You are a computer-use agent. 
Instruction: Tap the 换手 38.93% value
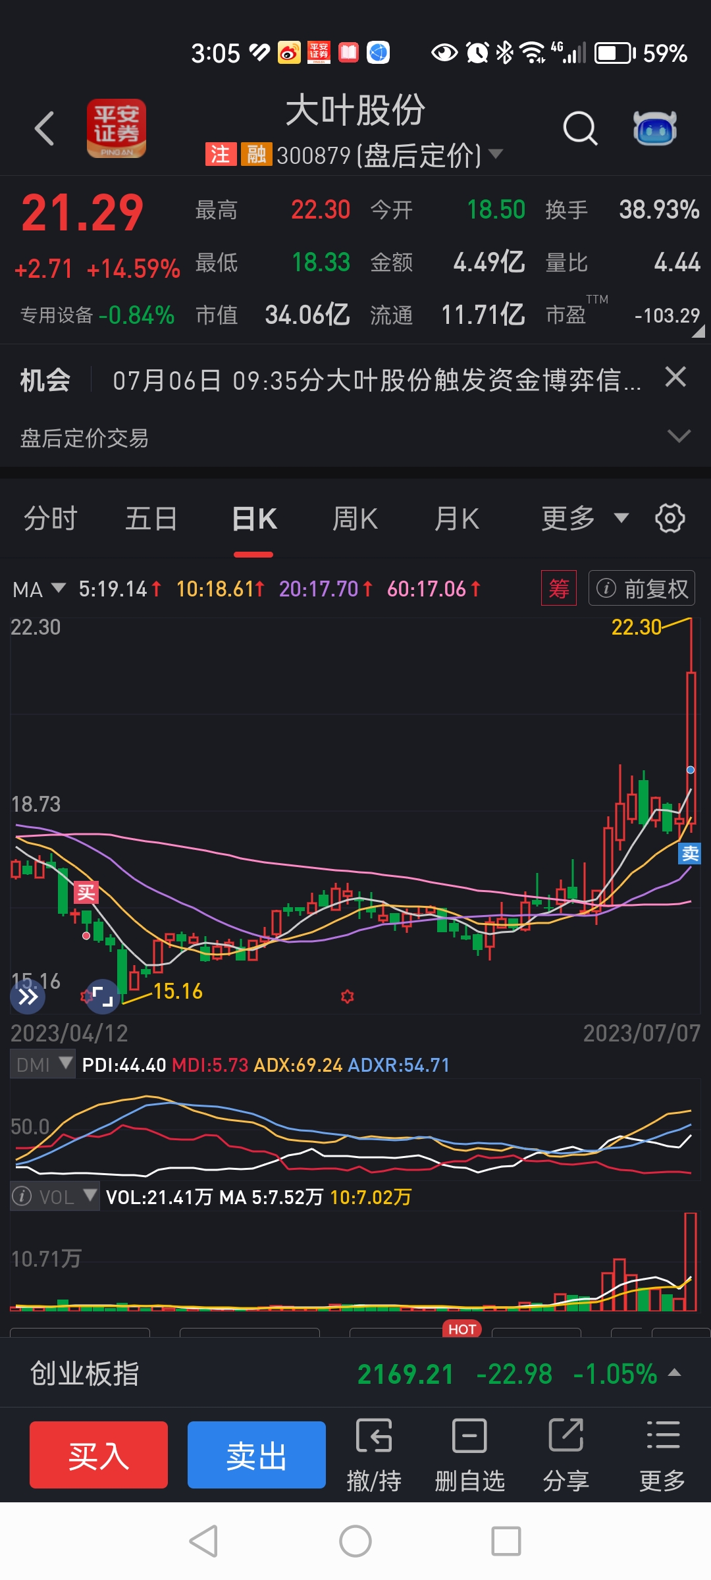point(659,210)
